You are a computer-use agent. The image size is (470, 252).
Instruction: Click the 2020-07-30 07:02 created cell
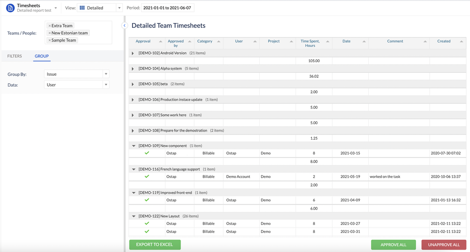point(446,153)
